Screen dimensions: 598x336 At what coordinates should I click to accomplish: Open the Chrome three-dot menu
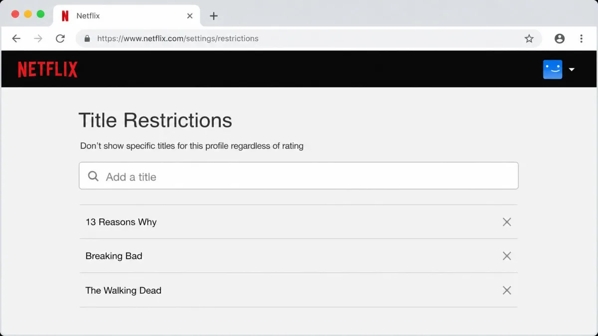click(581, 38)
